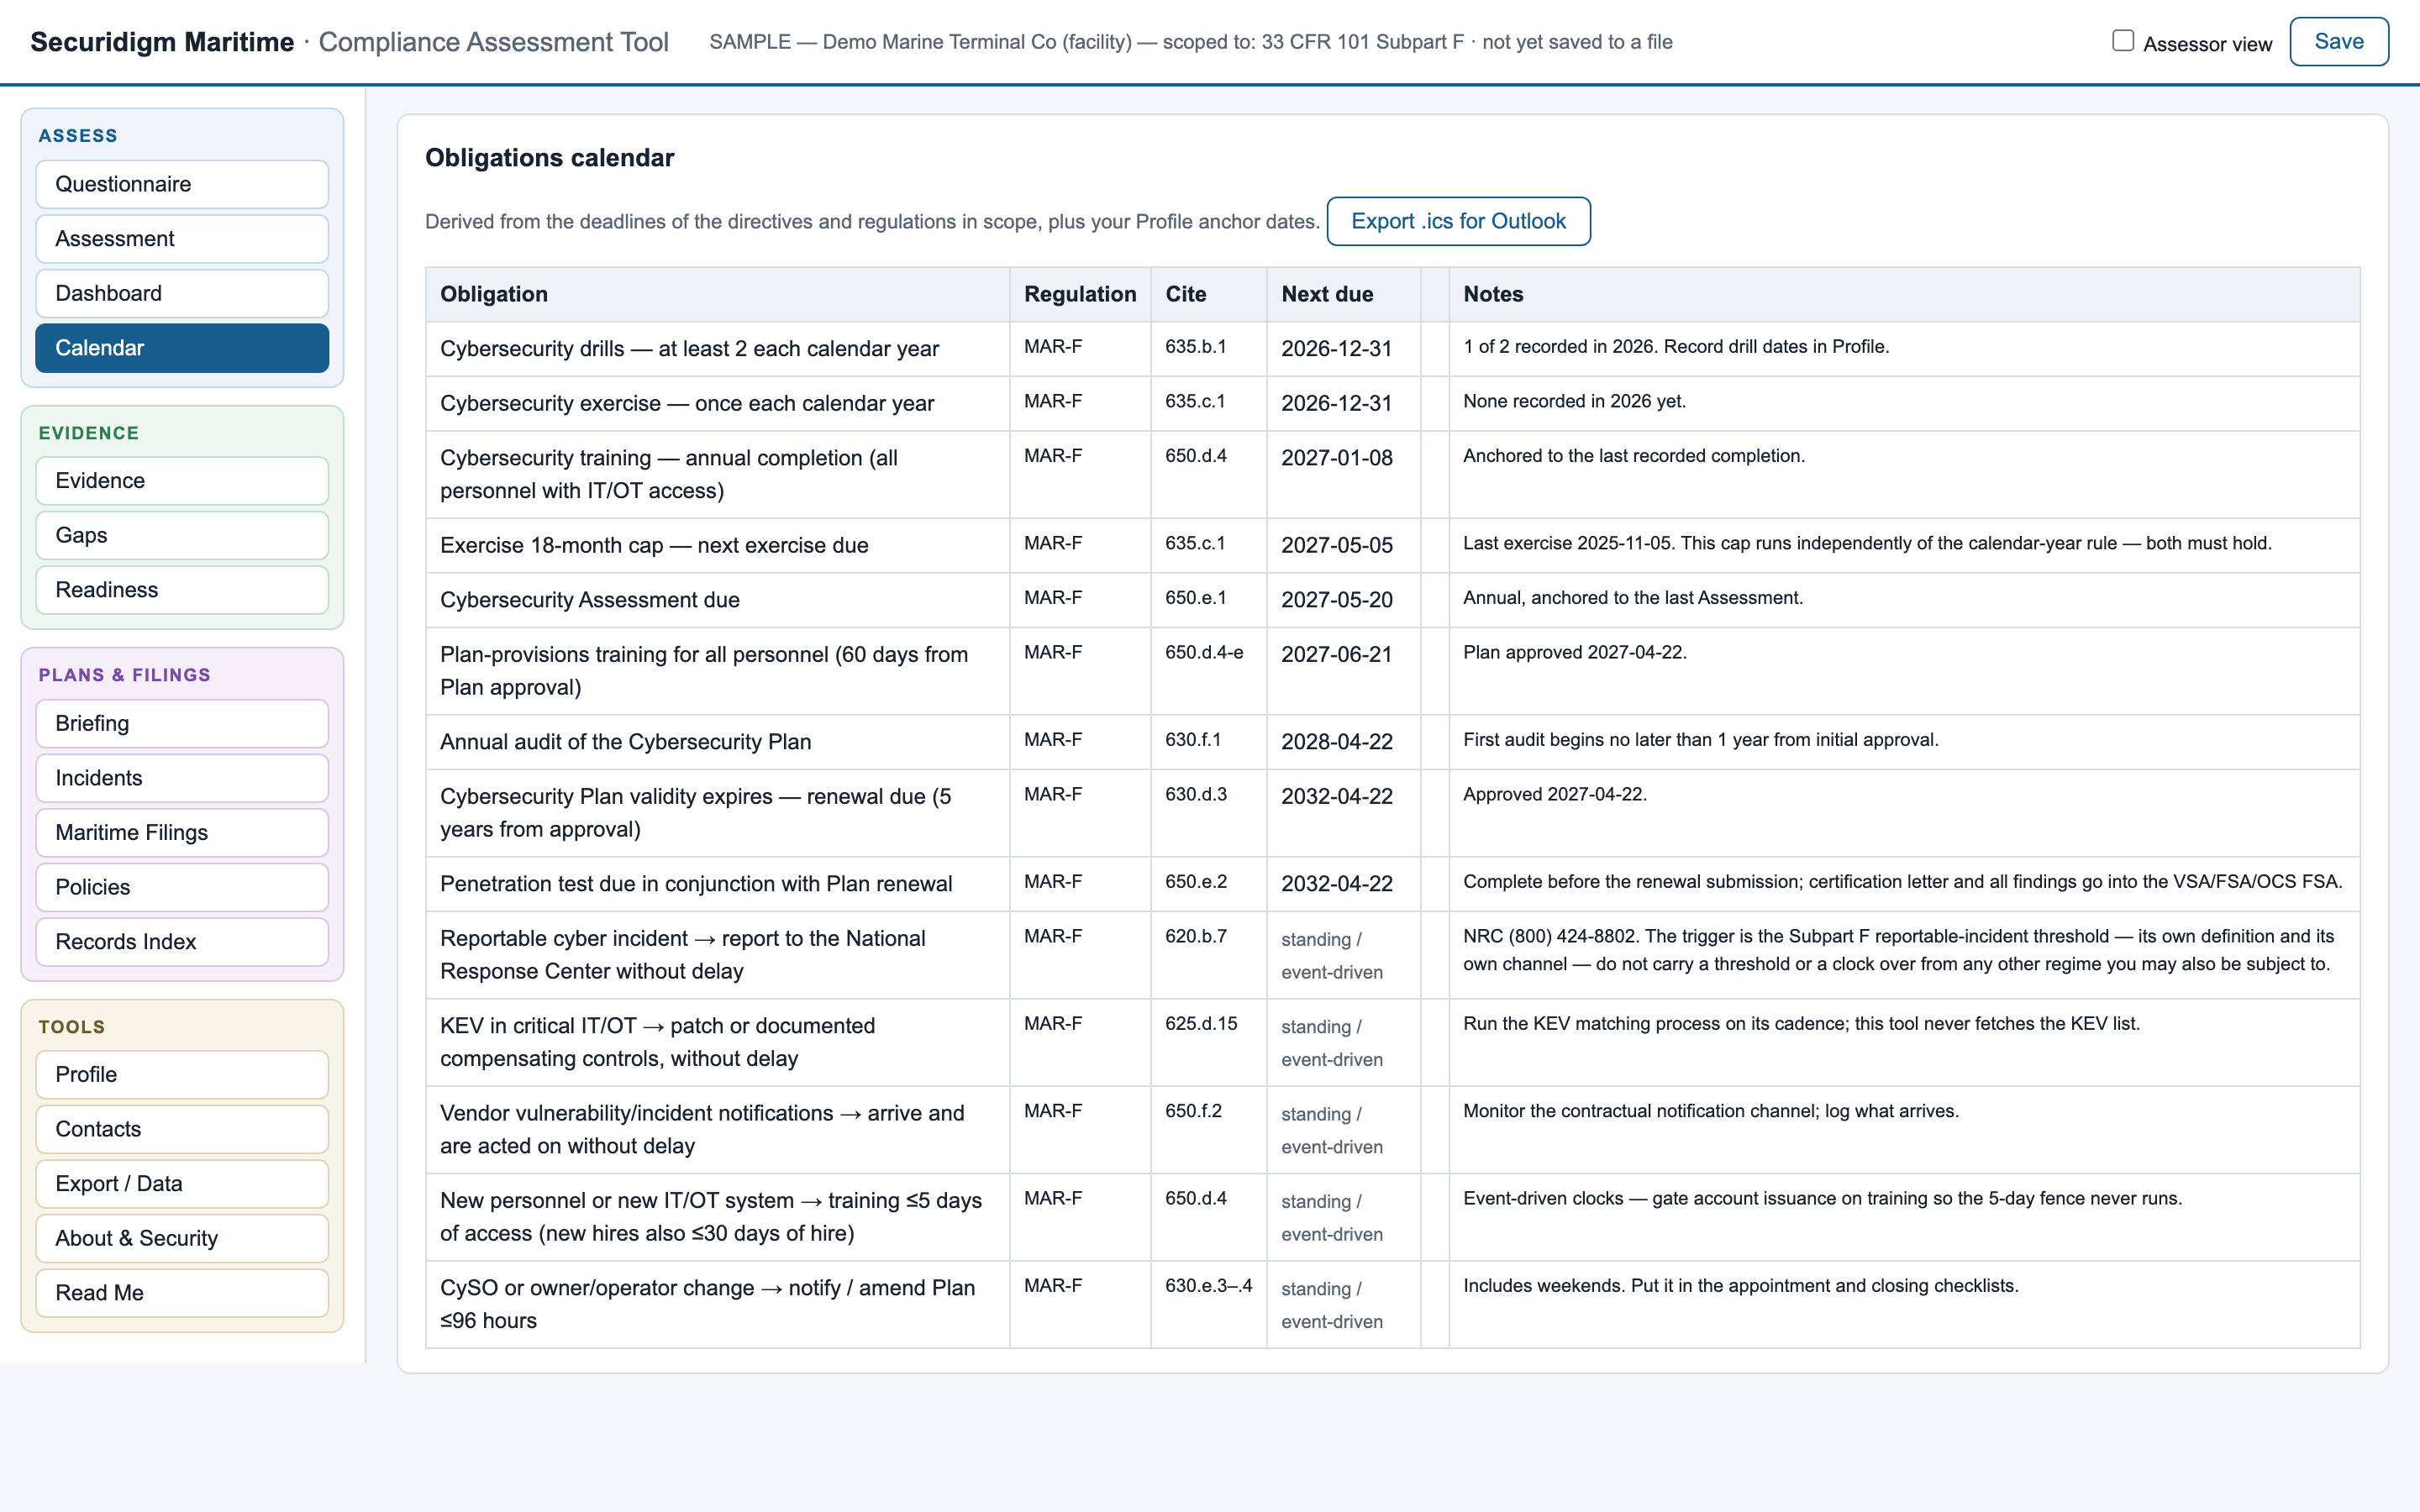
Task: Click the note 'None recorded in 2026 yet.'
Action: (x=1574, y=402)
